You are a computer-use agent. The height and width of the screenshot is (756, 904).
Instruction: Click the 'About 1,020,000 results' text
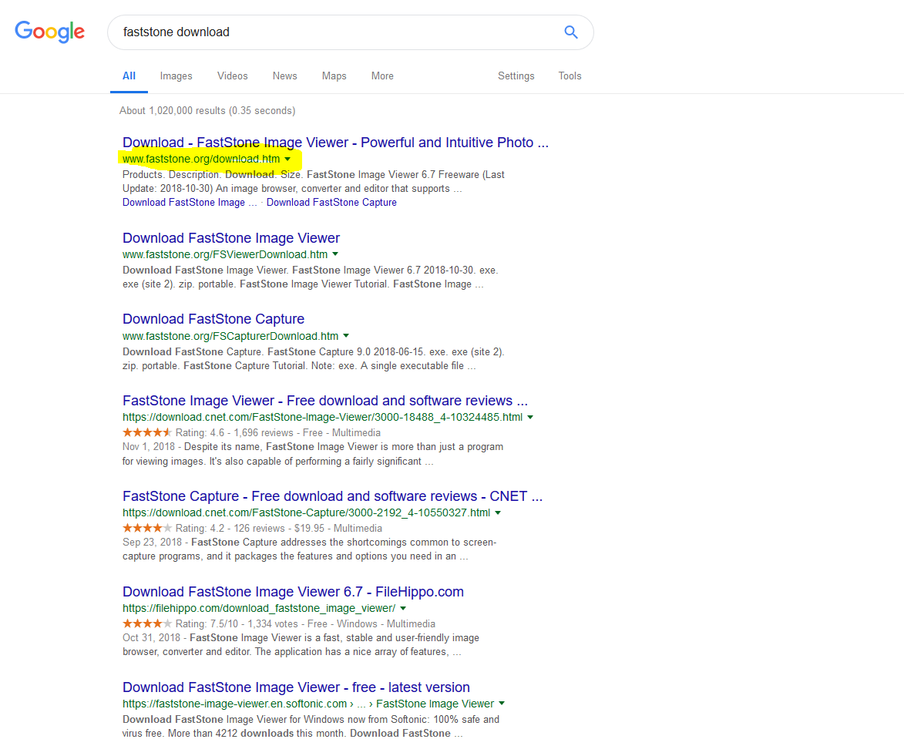207,111
